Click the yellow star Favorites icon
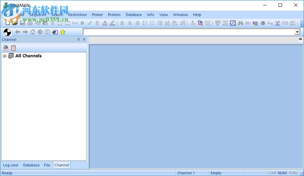This screenshot has height=176, width=304. (x=63, y=32)
